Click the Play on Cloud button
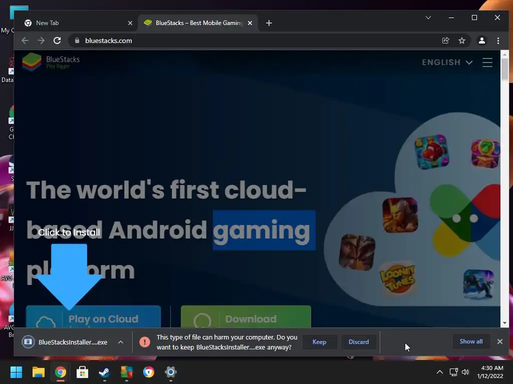The image size is (513, 384). click(93, 316)
